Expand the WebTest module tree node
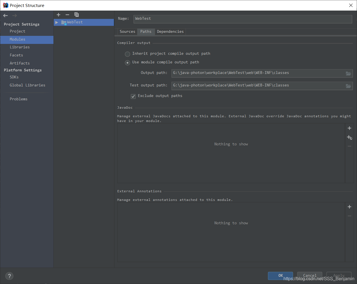Screen dimensions: 357x284 57,23
